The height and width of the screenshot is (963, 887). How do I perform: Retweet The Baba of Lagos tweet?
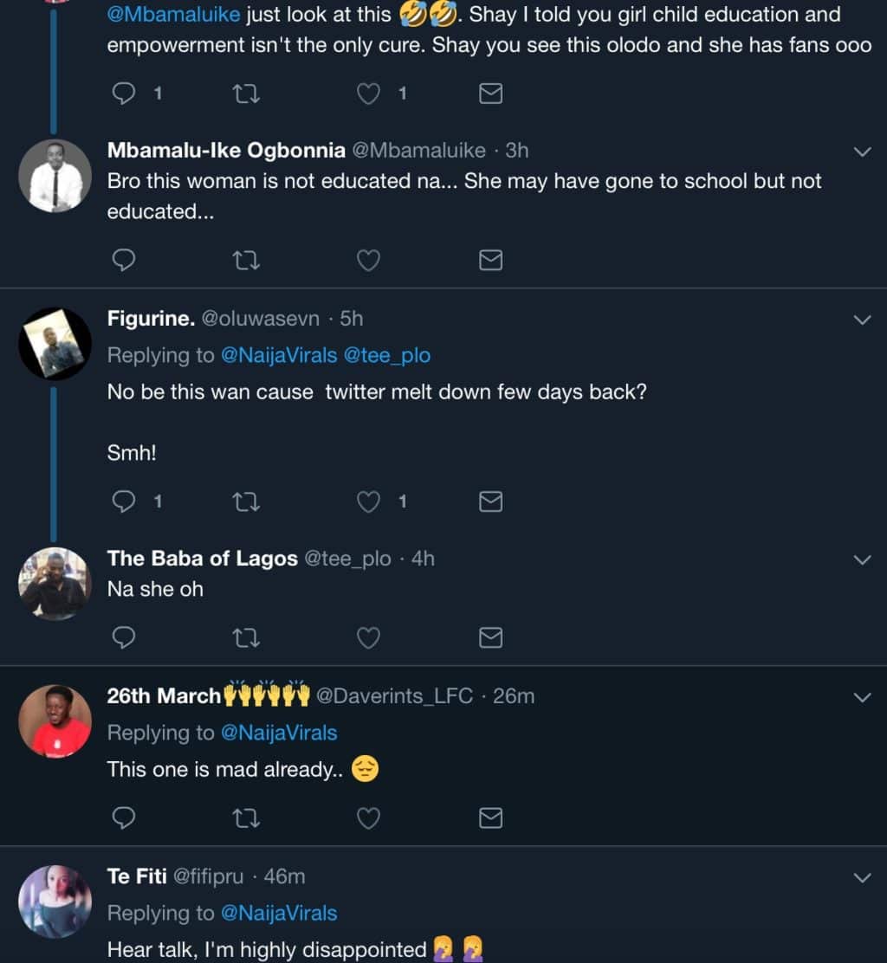click(x=247, y=638)
